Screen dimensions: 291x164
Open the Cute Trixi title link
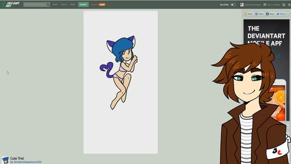17,159
